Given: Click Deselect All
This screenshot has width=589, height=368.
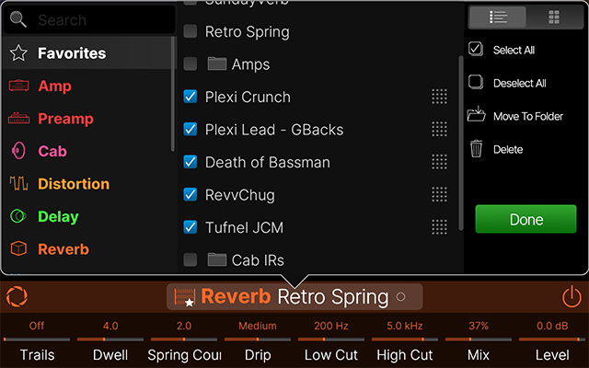Looking at the screenshot, I should [507, 83].
